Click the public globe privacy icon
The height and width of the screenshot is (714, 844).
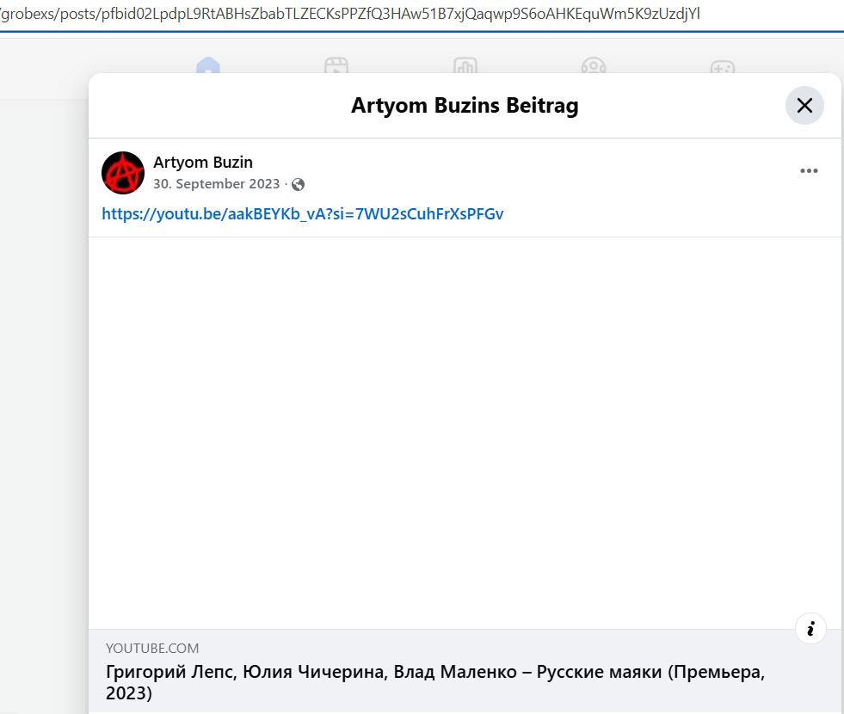299,185
